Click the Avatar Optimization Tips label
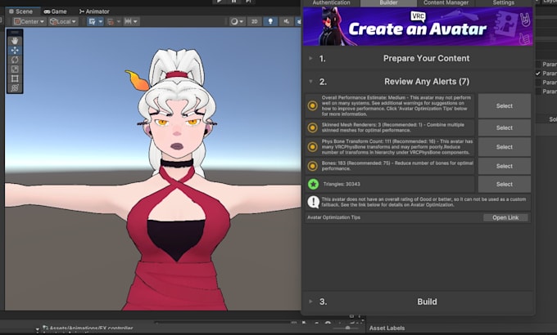This screenshot has width=557, height=335. [x=333, y=217]
